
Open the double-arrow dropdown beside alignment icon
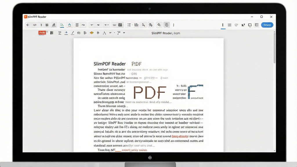pyautogui.click(x=83, y=25)
